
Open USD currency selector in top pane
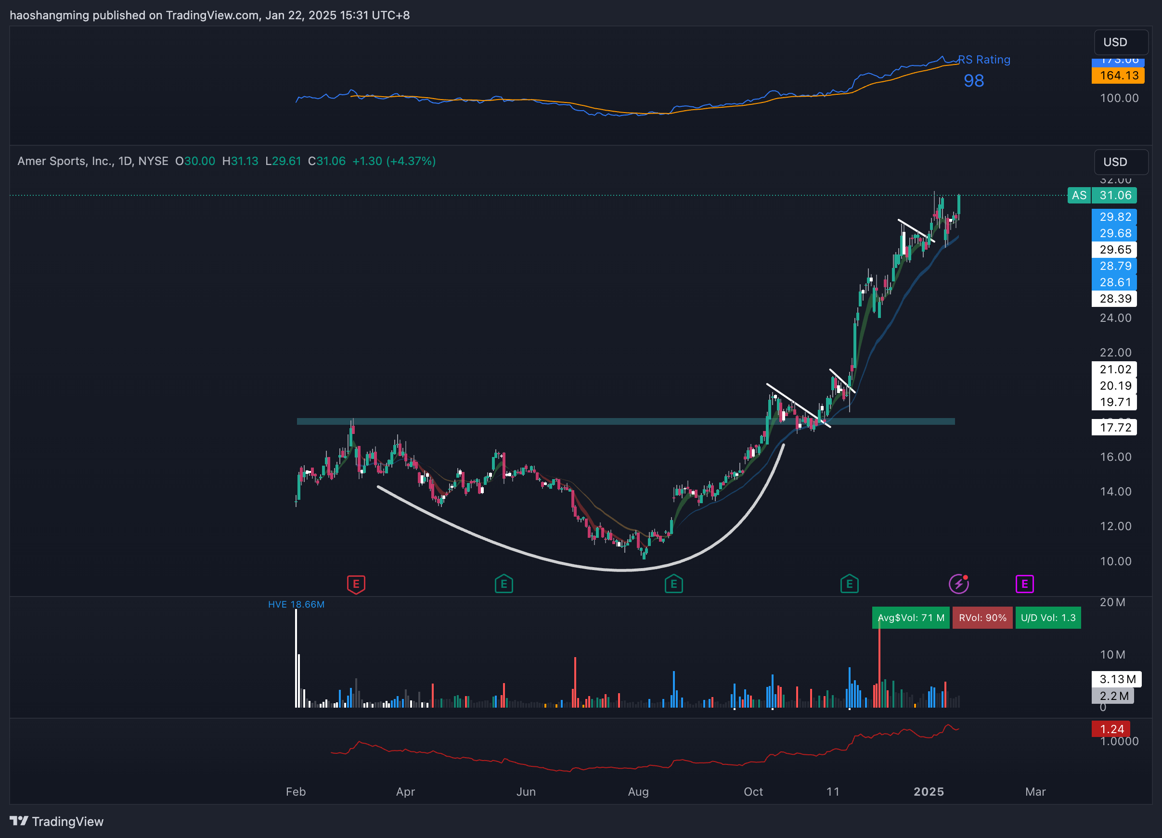[x=1121, y=42]
